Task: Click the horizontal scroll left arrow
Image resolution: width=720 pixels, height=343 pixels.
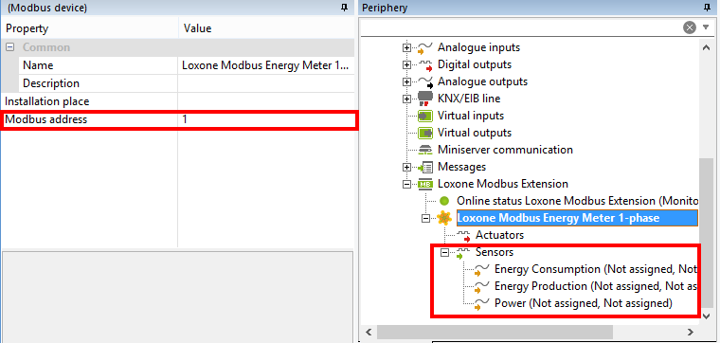Action: [369, 332]
